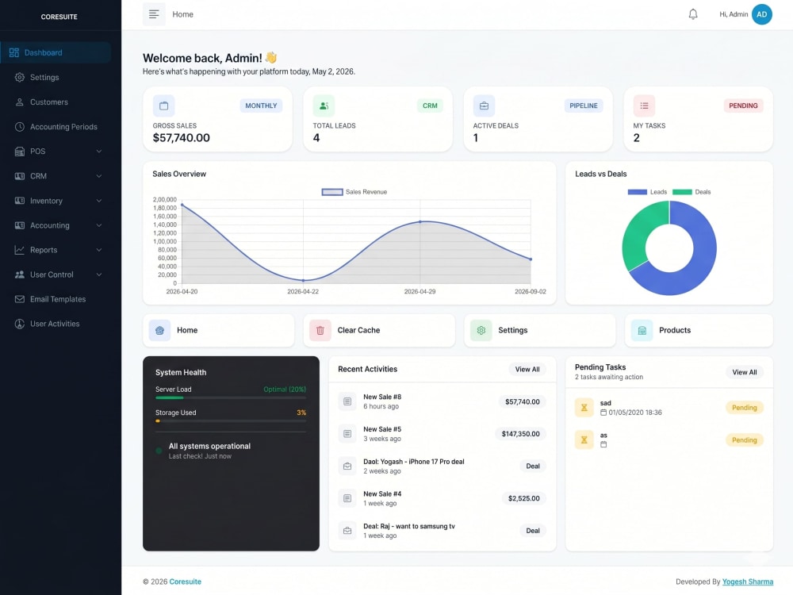Click View All in Pending Tasks
This screenshot has height=595, width=793.
[745, 372]
